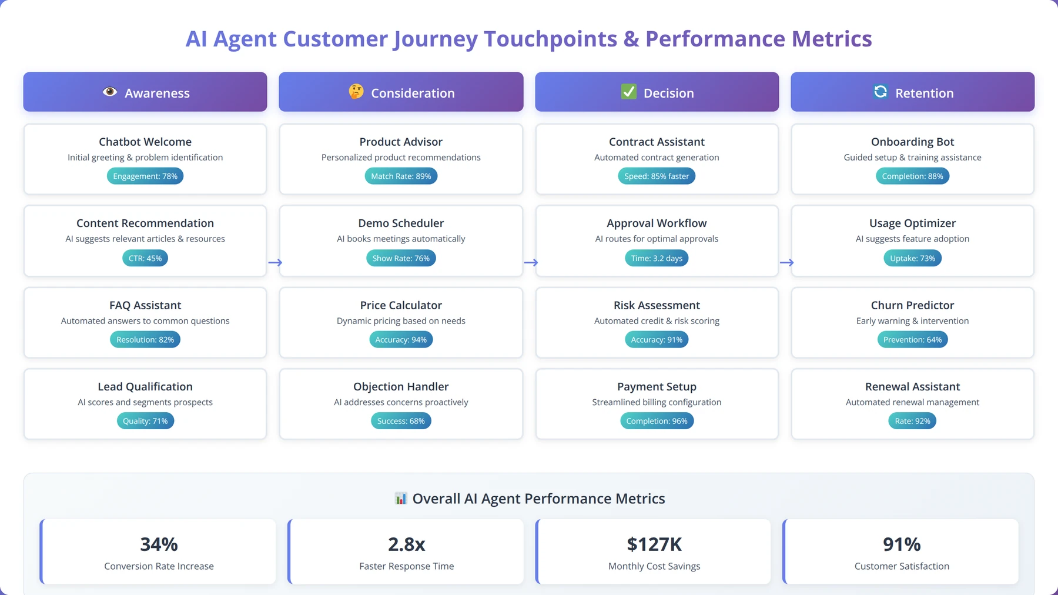Click the arrow between Awareness and Consideration
Image resolution: width=1058 pixels, height=595 pixels.
[275, 263]
